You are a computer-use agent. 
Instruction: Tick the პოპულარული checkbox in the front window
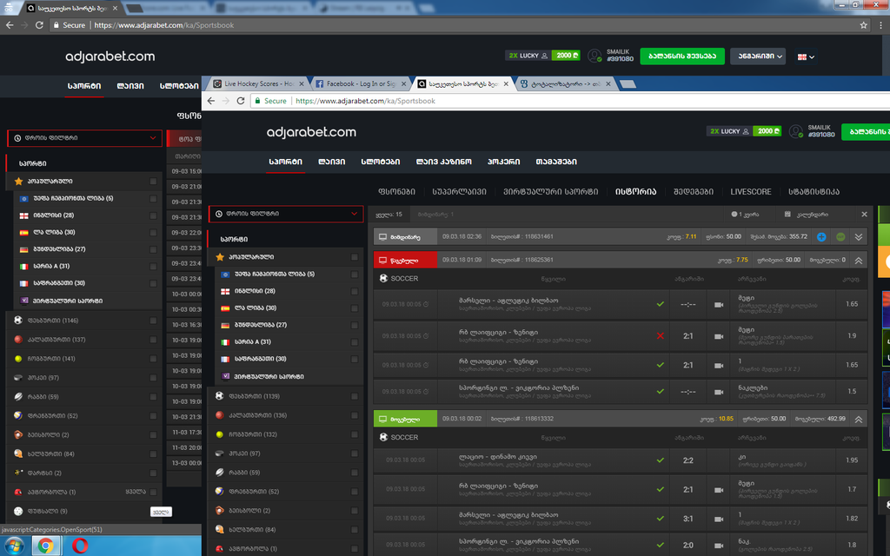click(x=355, y=257)
